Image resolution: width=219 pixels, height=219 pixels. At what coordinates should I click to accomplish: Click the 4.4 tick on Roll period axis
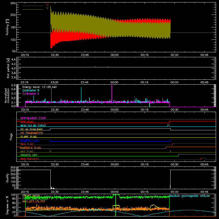[x=13, y=59]
